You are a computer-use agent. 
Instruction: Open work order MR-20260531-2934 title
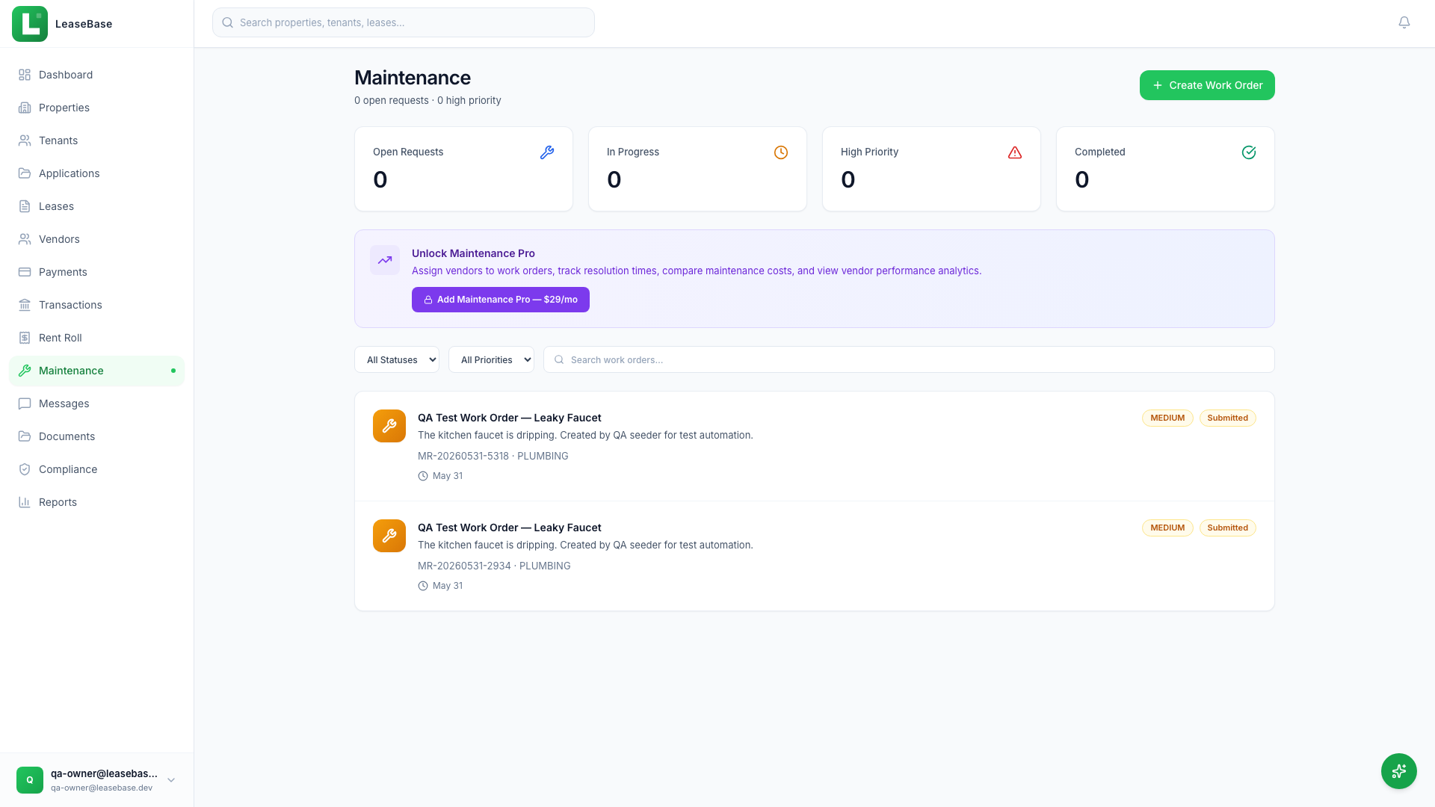[x=509, y=528]
